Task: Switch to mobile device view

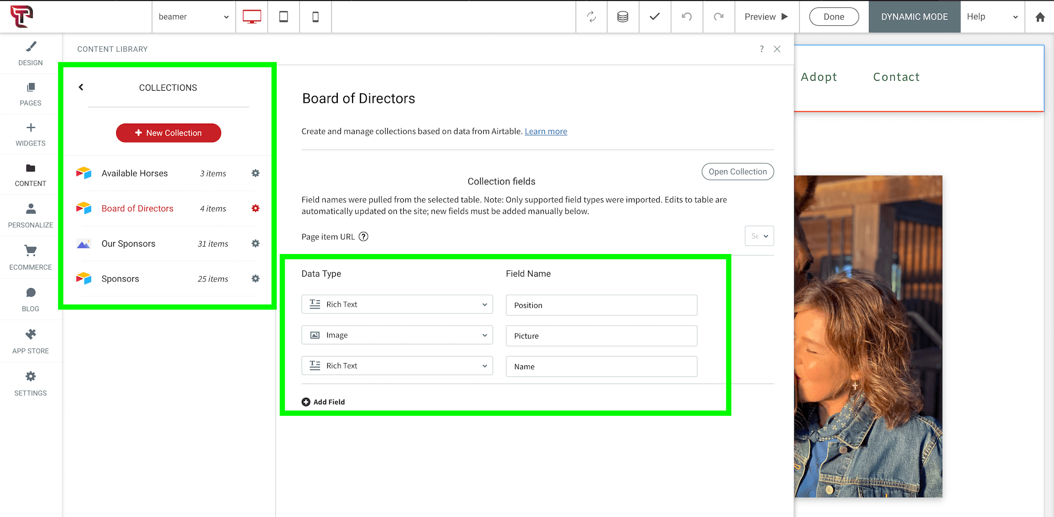Action: (315, 17)
